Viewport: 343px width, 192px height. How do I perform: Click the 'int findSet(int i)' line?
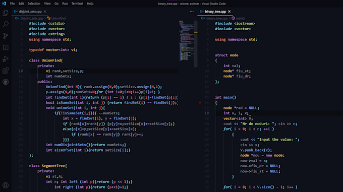(x=112, y=97)
